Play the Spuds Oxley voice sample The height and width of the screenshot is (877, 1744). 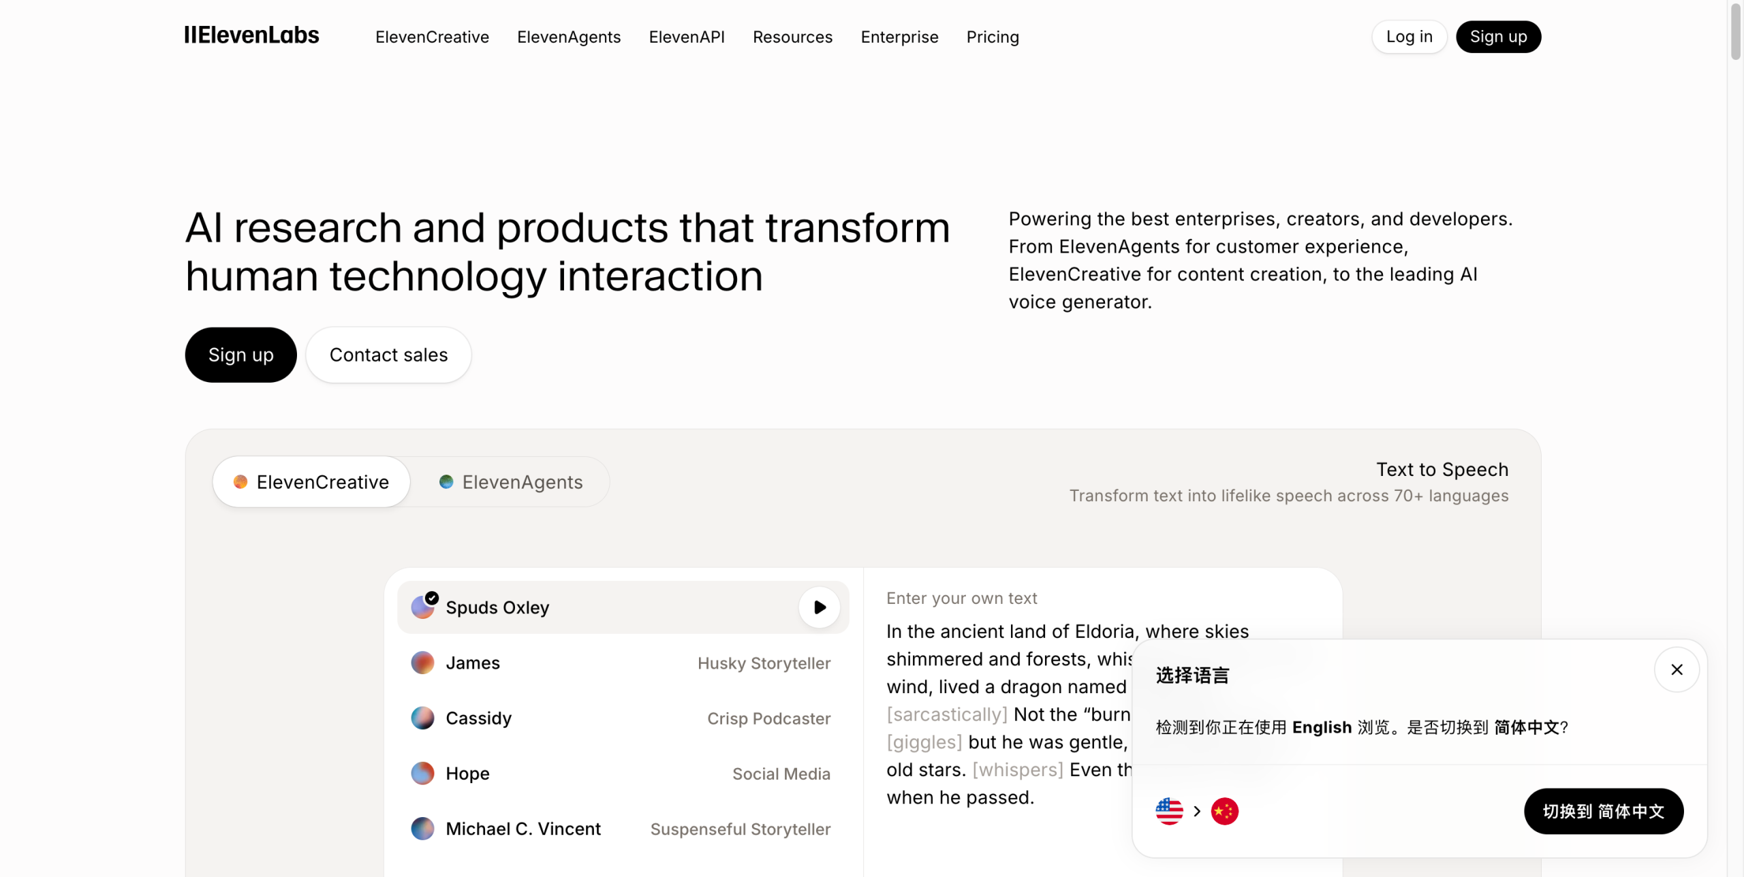[818, 607]
